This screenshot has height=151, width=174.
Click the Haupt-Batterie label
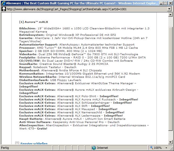[31, 119]
